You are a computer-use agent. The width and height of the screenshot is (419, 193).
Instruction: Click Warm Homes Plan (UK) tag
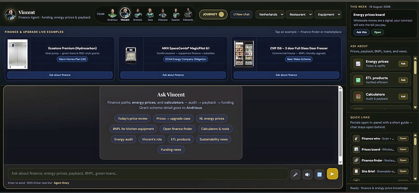point(72,59)
